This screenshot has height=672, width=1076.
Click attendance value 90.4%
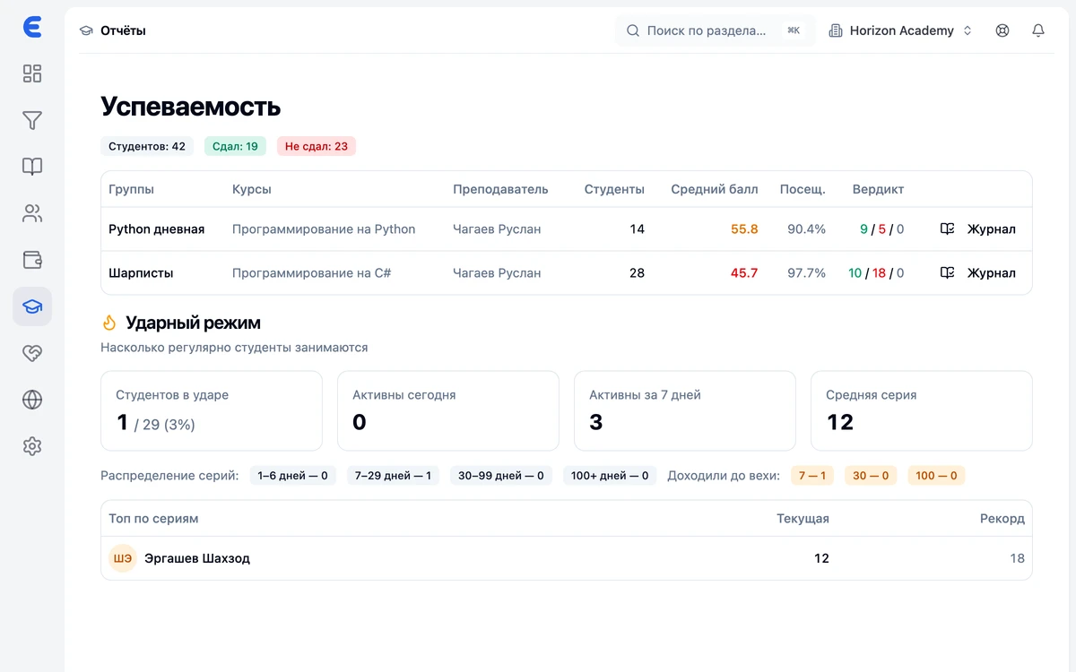[806, 229]
